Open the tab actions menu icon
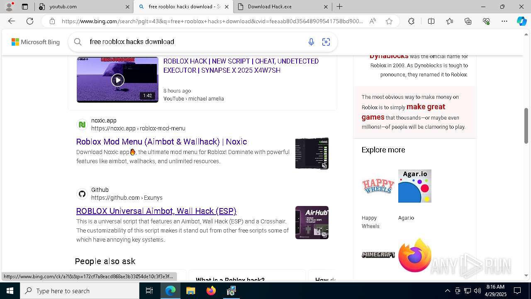 point(25,7)
